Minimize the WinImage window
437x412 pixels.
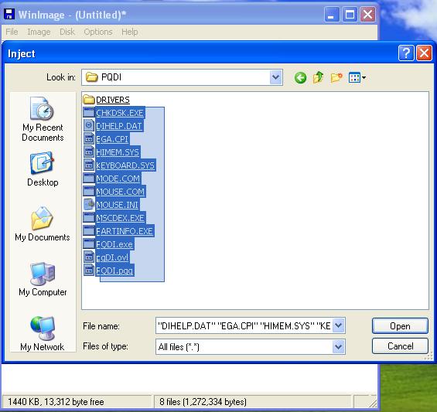click(x=332, y=14)
